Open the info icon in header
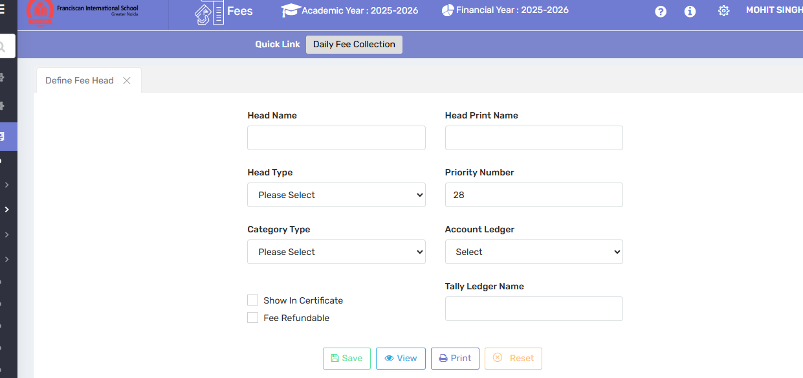 click(690, 11)
